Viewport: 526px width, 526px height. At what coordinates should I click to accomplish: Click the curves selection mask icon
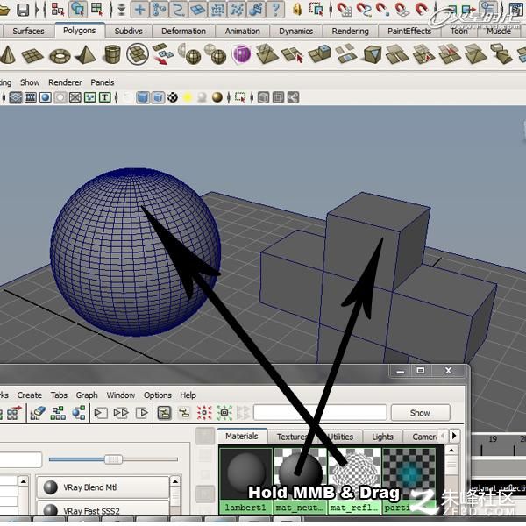[x=179, y=10]
